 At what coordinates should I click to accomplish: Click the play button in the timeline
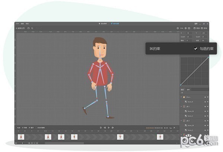109,128
